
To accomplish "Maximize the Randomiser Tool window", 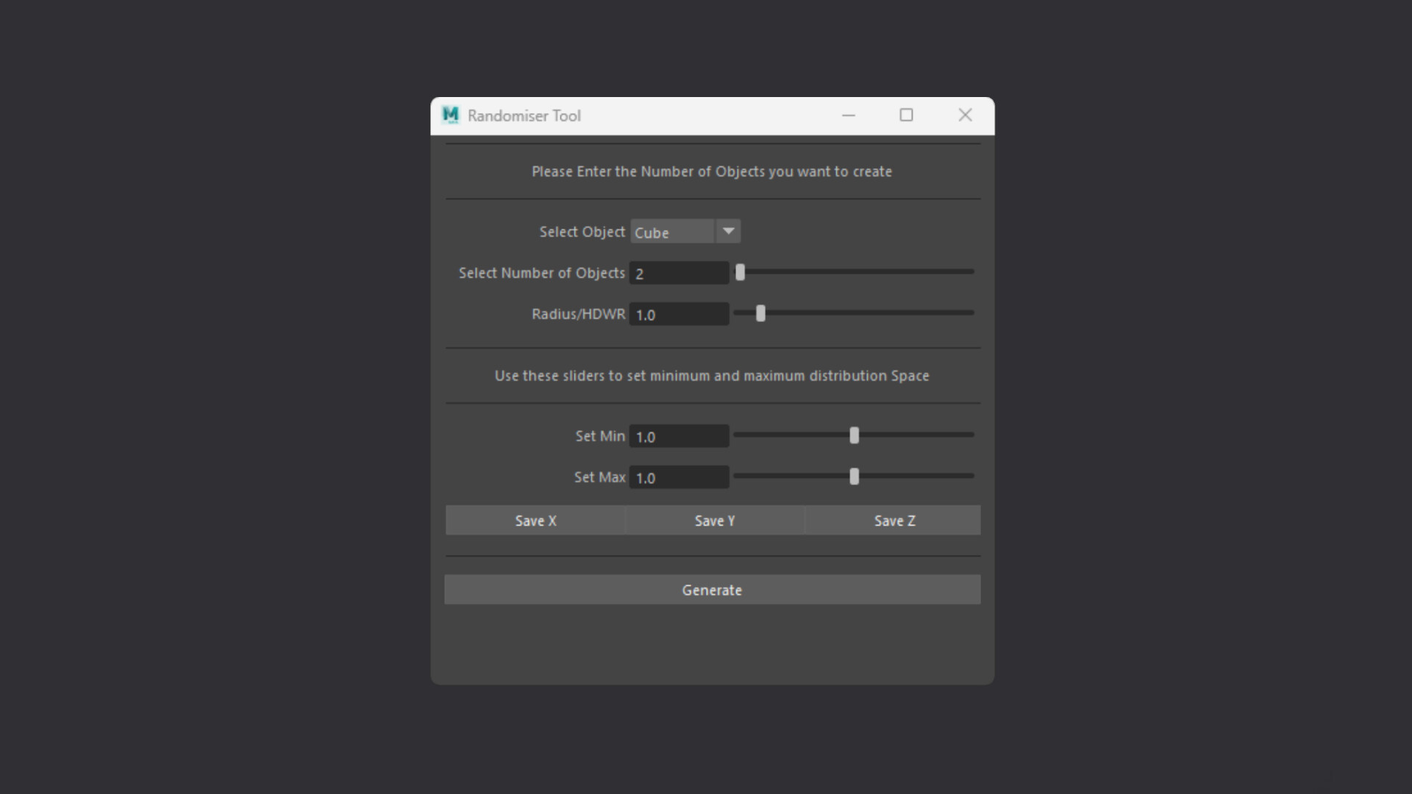I will (x=906, y=115).
